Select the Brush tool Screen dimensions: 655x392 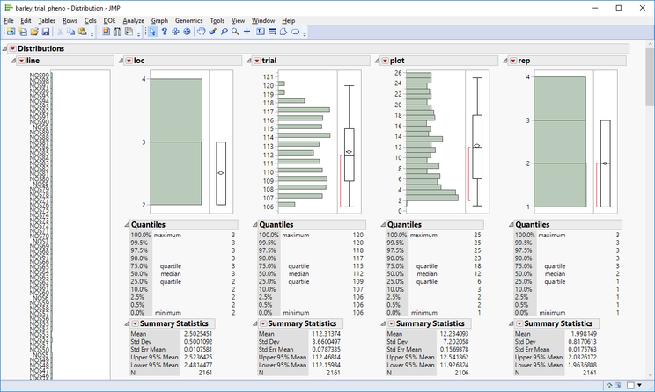point(213,32)
